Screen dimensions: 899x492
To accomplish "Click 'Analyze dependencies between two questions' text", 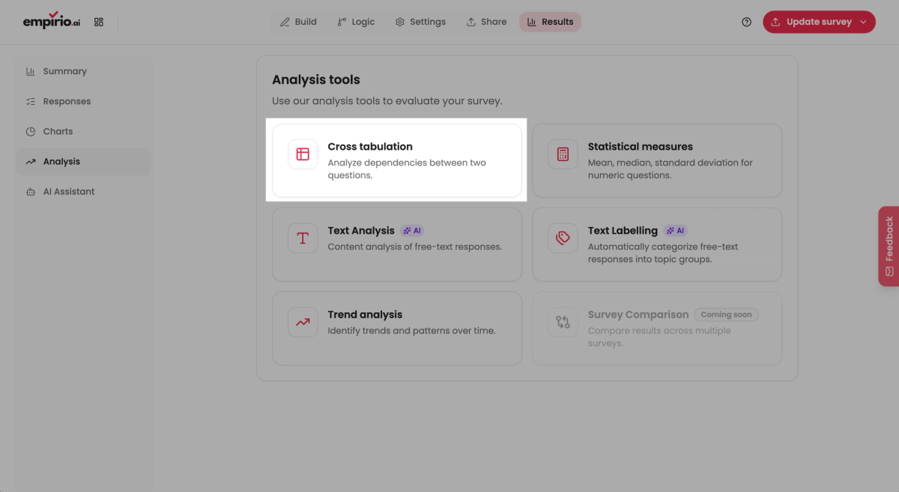I will pos(407,168).
